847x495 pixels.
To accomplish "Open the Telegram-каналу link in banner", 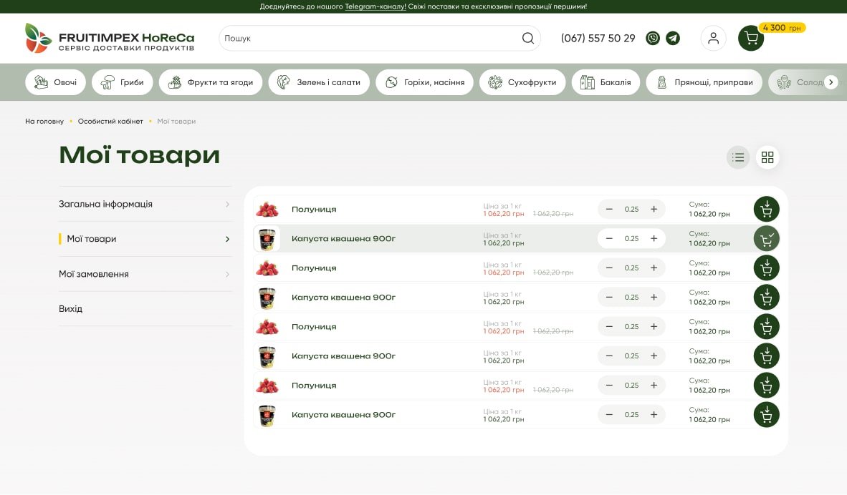I will click(375, 6).
